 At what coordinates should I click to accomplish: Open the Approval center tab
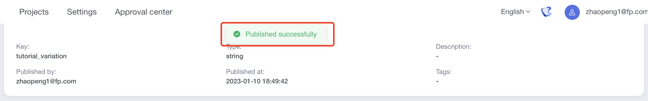143,12
